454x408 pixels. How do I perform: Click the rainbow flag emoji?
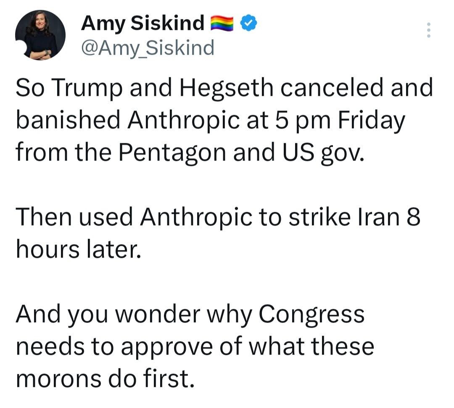pos(222,23)
